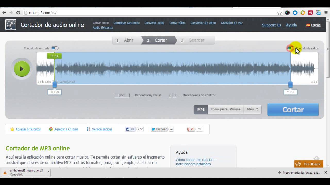Click the Facebook Like button

click(x=130, y=129)
